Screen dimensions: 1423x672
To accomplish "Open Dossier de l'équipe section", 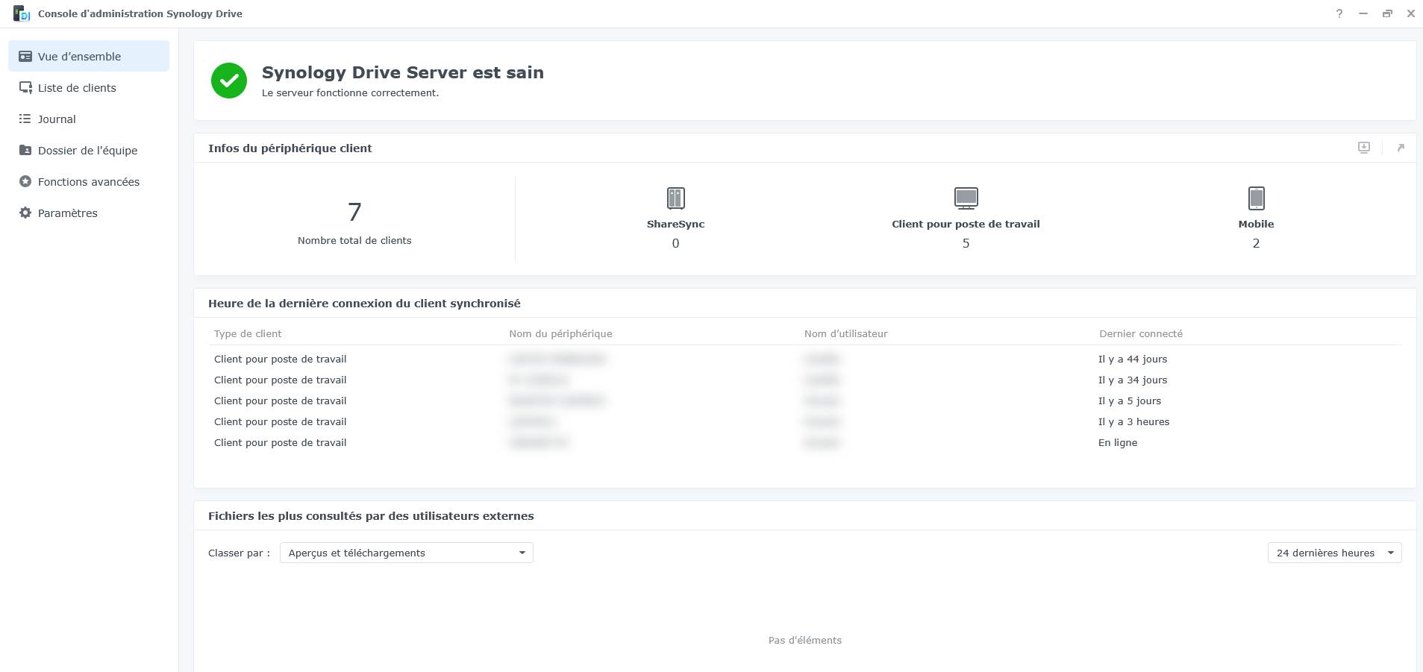I will 89,151.
